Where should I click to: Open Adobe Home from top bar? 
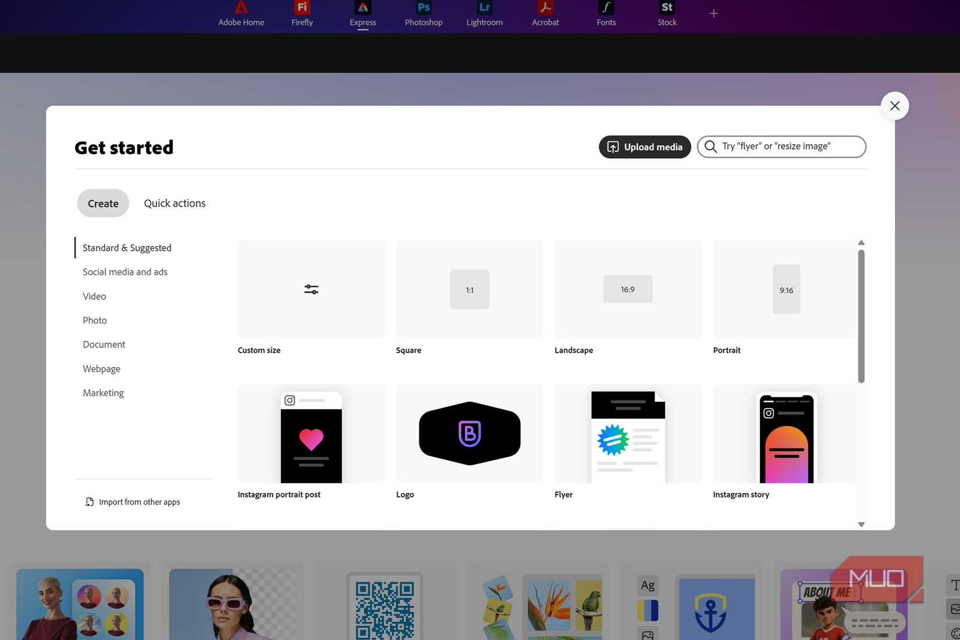point(241,14)
